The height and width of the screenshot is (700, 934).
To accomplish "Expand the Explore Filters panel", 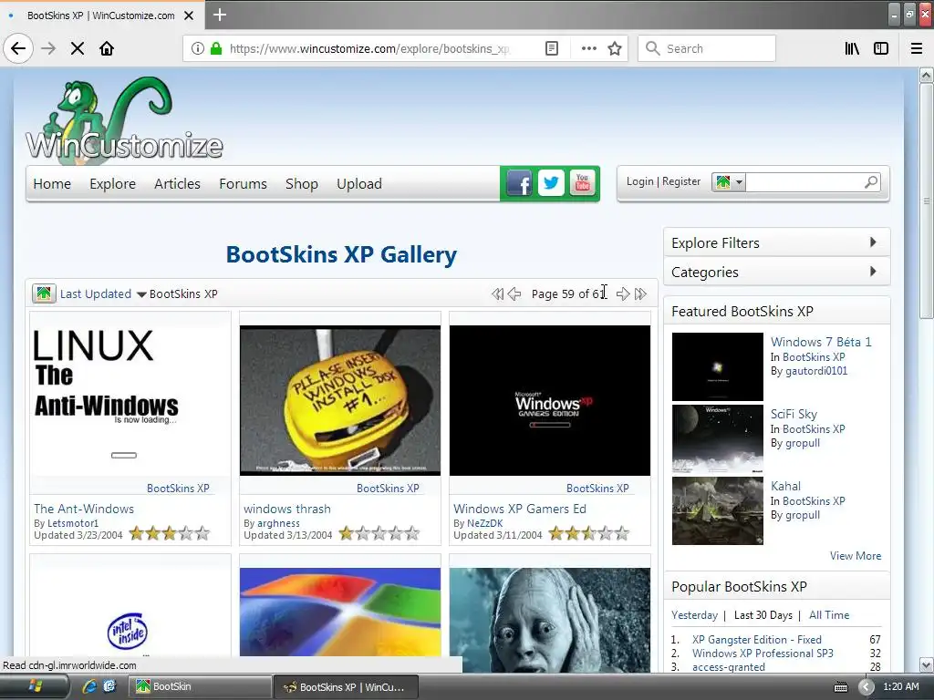I will click(x=777, y=242).
